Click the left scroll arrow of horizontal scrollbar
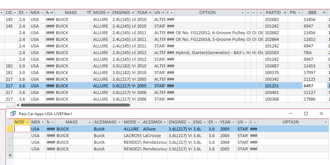This screenshot has height=165, width=330. click(18, 105)
